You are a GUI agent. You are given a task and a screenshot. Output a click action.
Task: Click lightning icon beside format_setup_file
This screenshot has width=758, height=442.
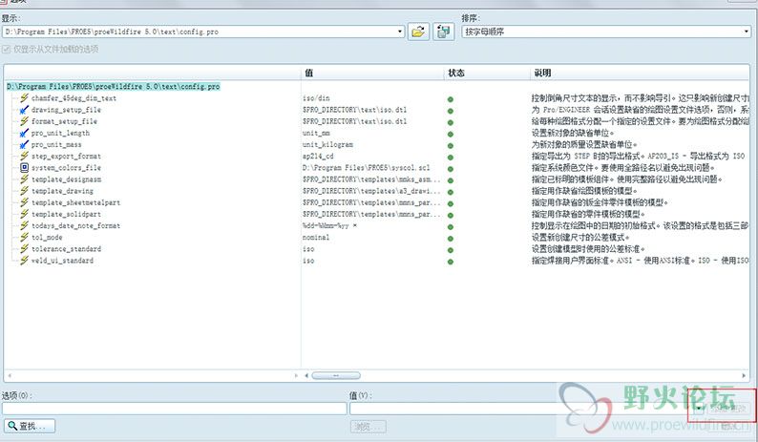pyautogui.click(x=24, y=121)
